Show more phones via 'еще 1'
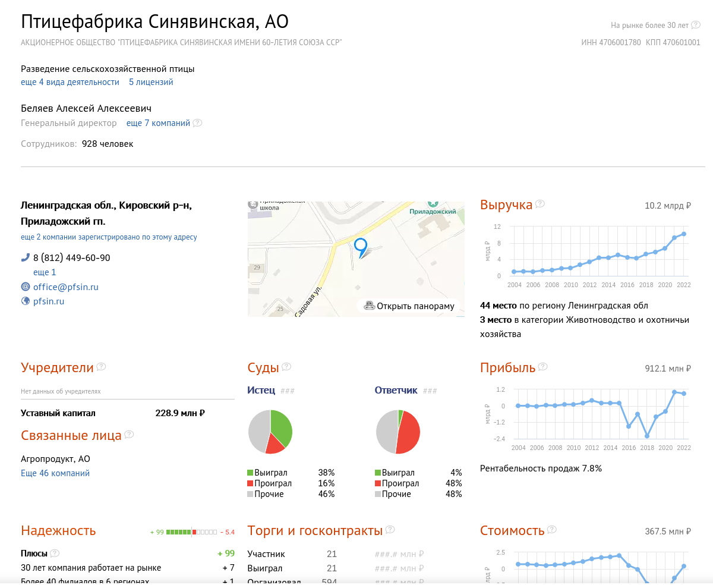This screenshot has height=585, width=713. (45, 272)
